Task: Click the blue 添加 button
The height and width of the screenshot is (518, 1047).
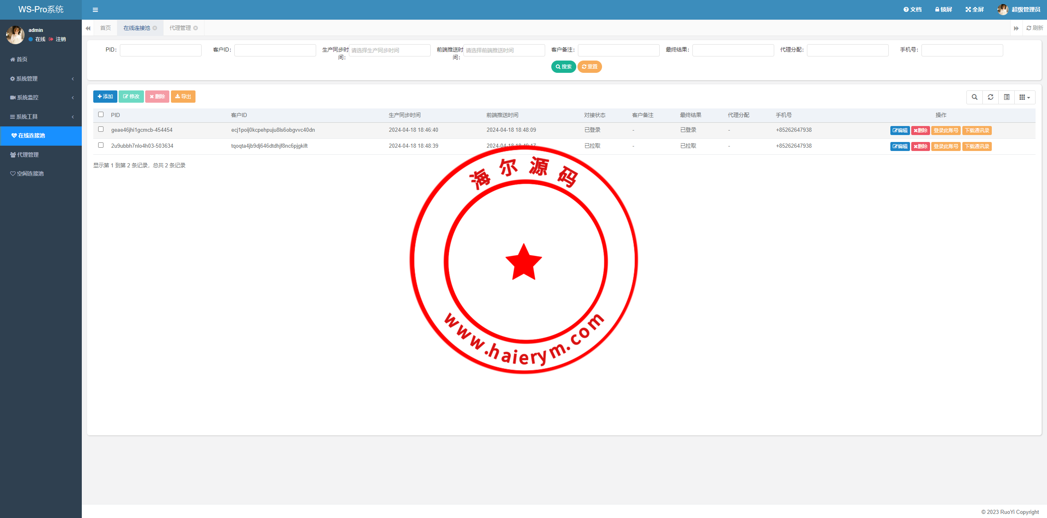Action: (x=105, y=97)
